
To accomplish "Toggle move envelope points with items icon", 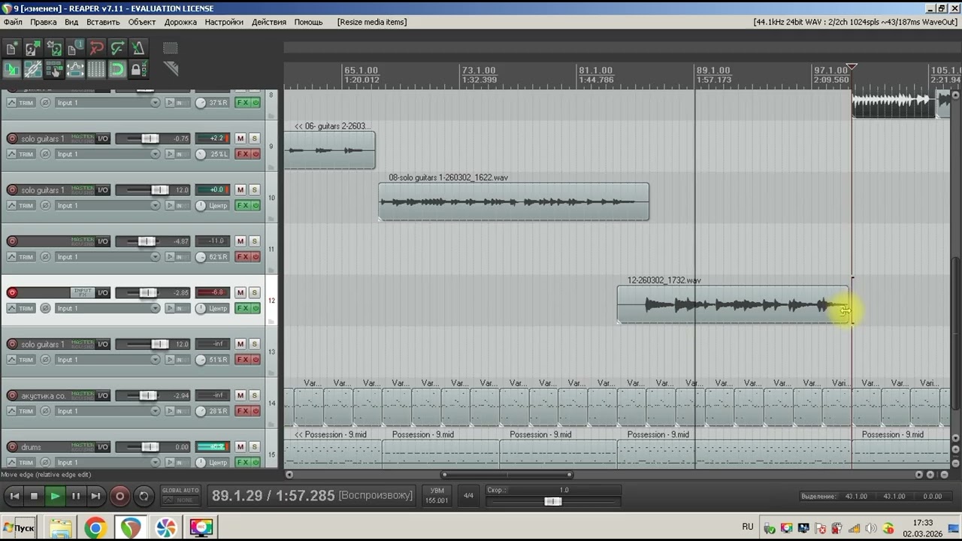I will 75,70.
